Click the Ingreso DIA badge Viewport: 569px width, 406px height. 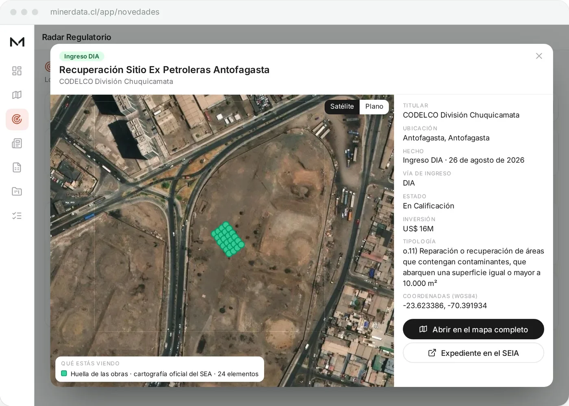pos(82,56)
